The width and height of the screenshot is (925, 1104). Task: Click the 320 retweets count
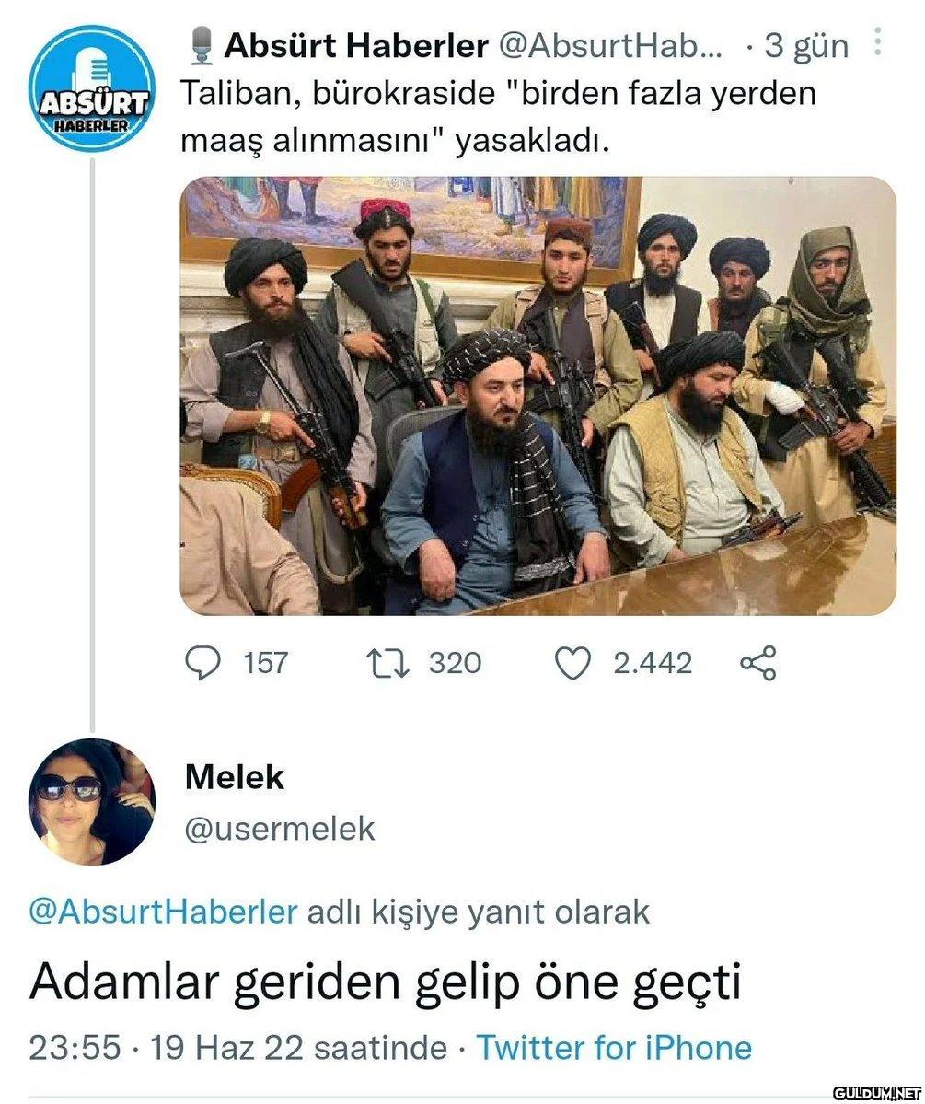[x=455, y=663]
